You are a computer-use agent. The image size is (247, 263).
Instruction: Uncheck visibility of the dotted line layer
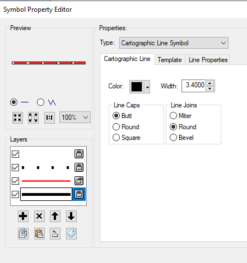click(15, 167)
